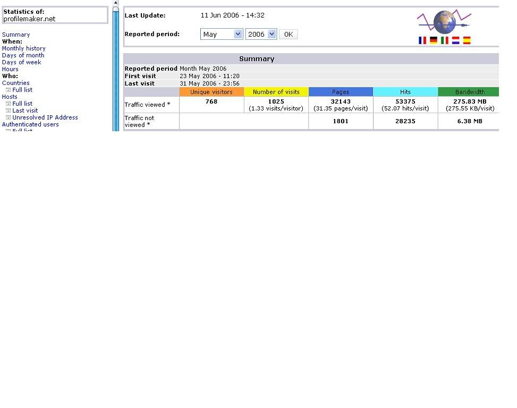Click the Traffic not viewed row label

139,121
